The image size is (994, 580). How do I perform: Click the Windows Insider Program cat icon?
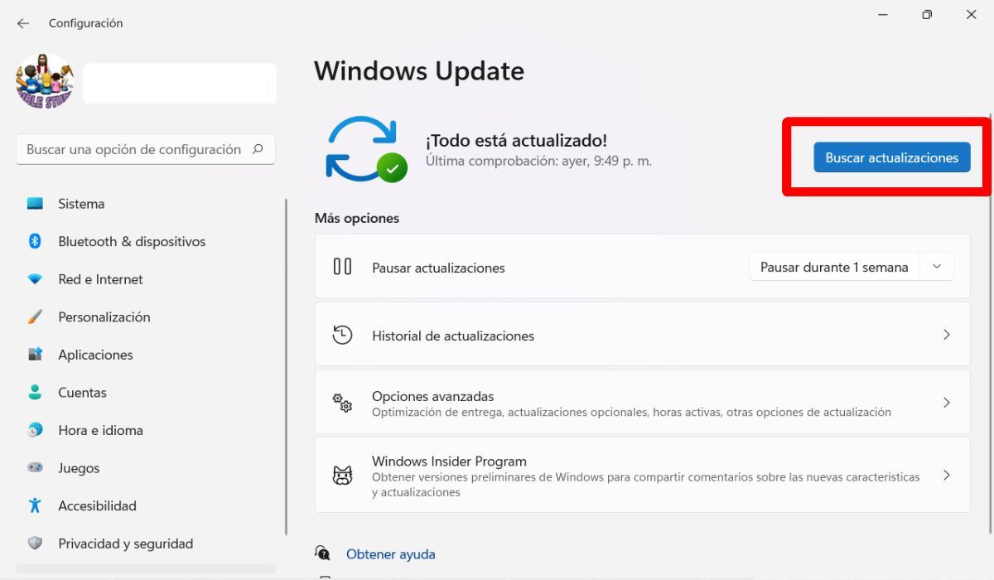coord(342,476)
